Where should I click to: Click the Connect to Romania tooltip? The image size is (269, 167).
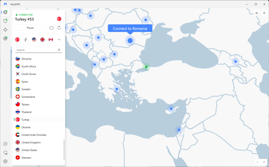click(x=130, y=28)
